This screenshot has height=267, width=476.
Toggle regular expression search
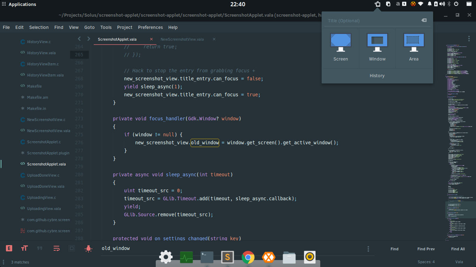9,248
